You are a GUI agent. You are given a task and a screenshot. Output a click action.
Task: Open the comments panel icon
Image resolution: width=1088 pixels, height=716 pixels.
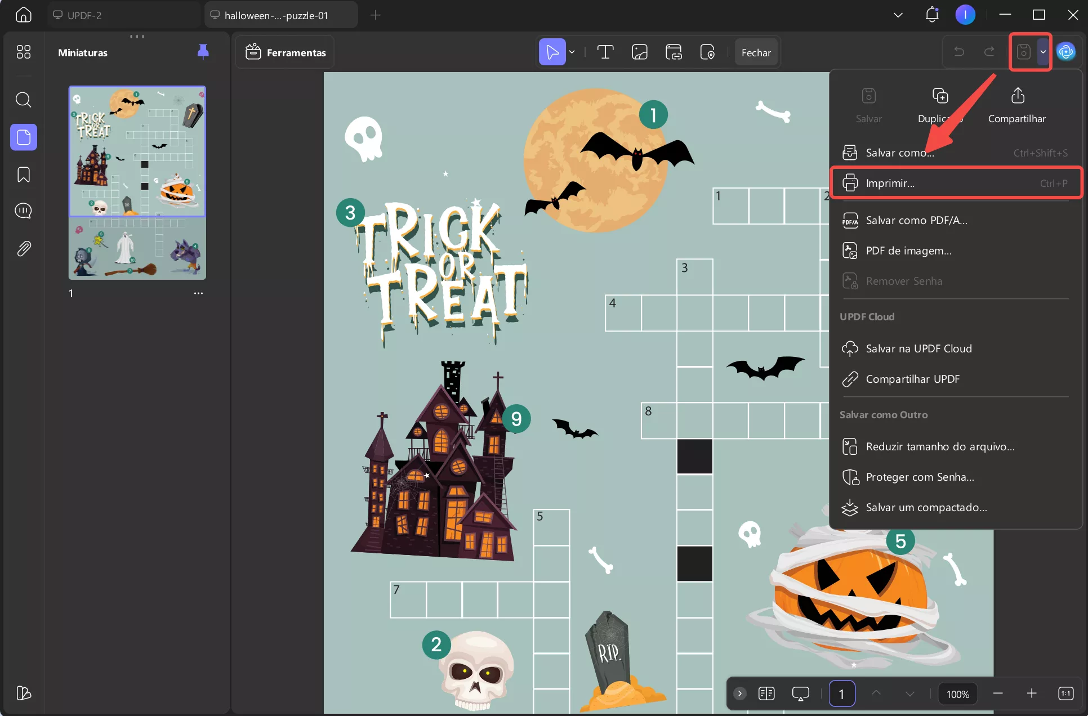pos(23,211)
